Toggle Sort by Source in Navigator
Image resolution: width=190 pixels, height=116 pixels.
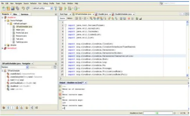(x=36, y=108)
